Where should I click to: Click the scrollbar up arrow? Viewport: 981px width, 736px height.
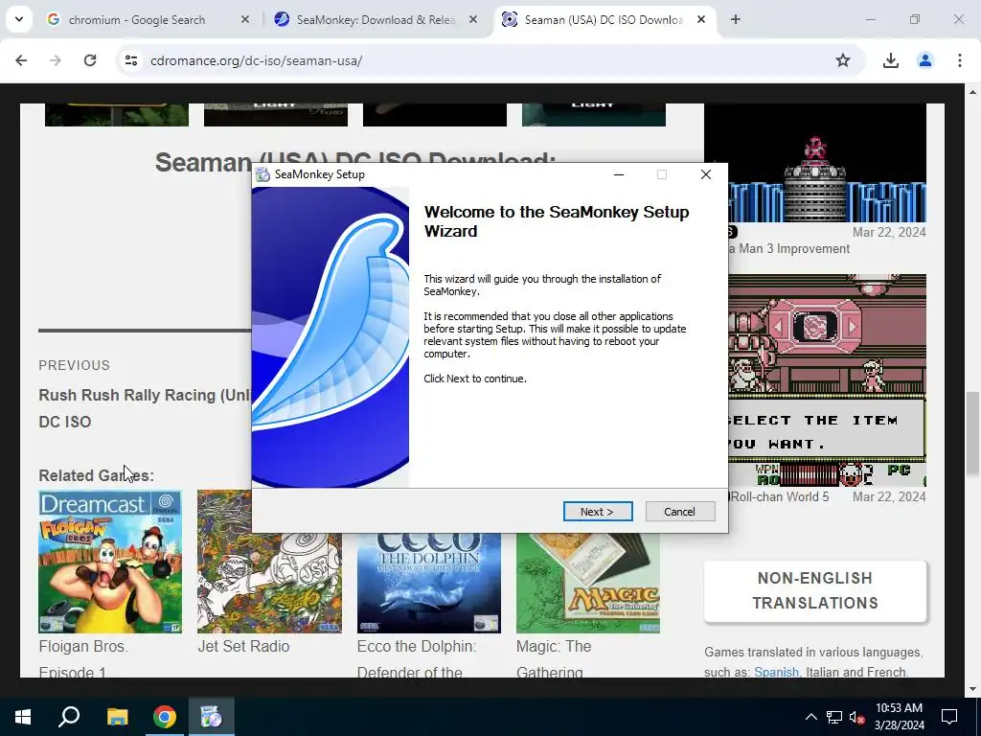[972, 92]
